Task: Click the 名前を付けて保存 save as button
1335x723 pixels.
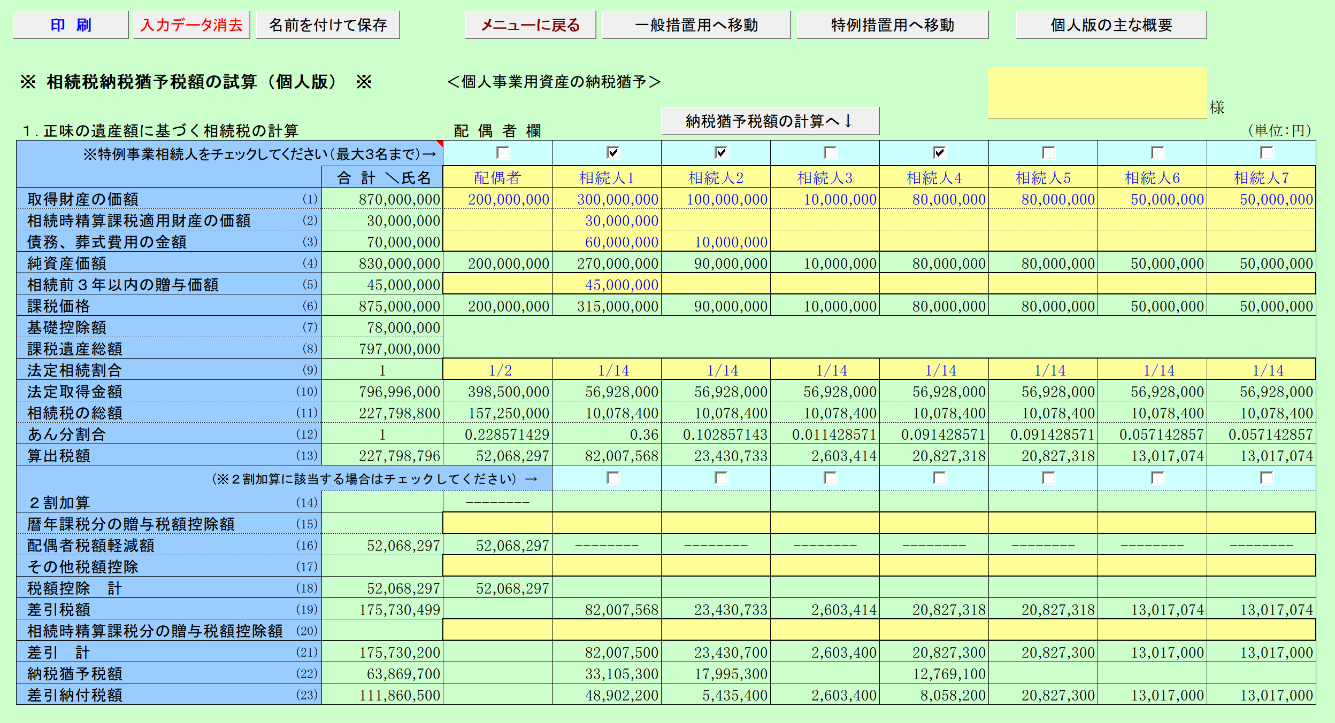Action: 328,25
